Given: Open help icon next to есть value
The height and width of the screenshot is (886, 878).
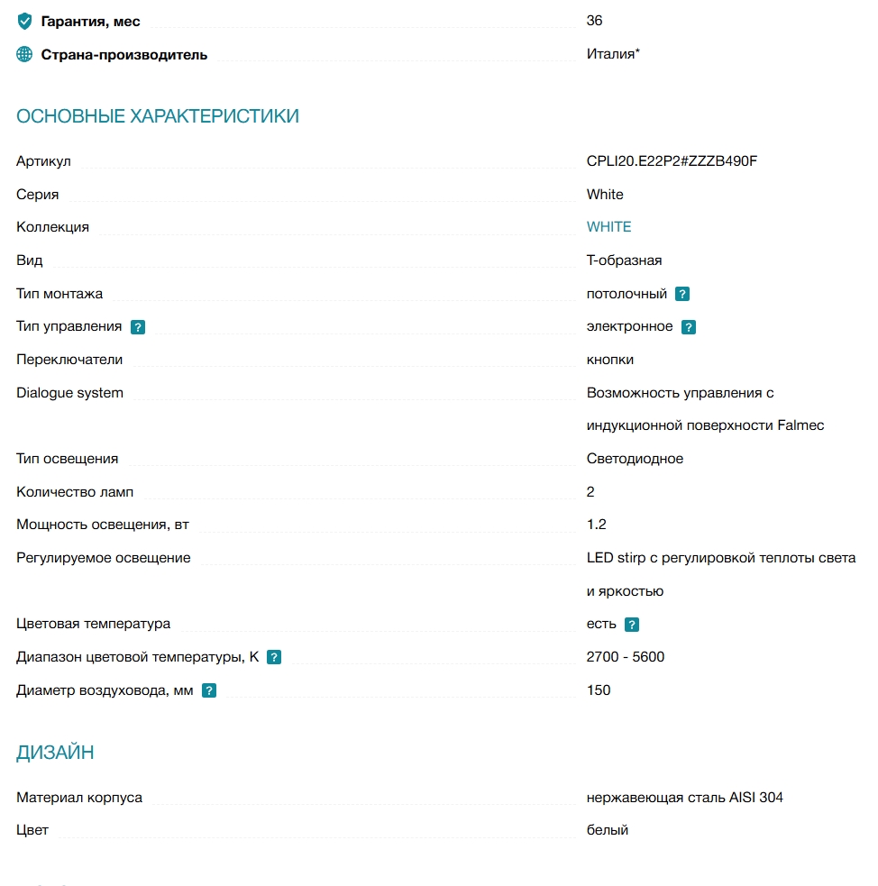Looking at the screenshot, I should (632, 625).
